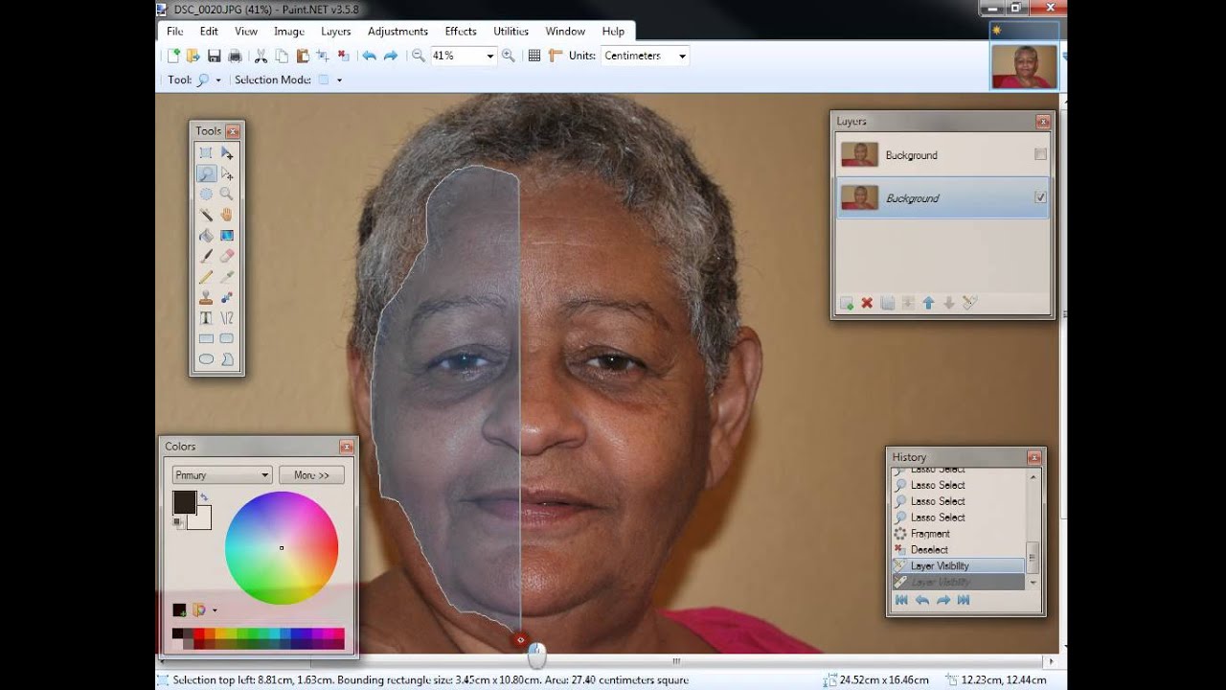Click the Paste clipboard icon
This screenshot has height=690, width=1226.
coord(303,56)
